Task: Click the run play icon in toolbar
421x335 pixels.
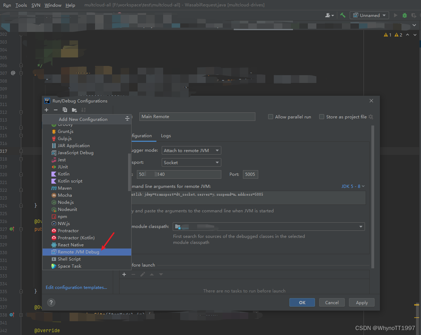Action: click(395, 15)
